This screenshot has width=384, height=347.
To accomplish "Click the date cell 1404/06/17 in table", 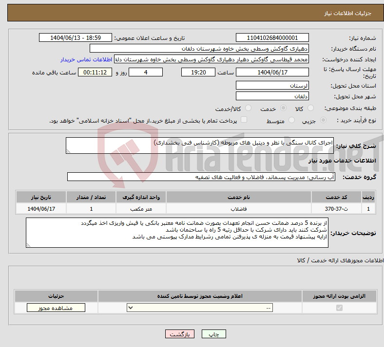I will [x=41, y=209].
